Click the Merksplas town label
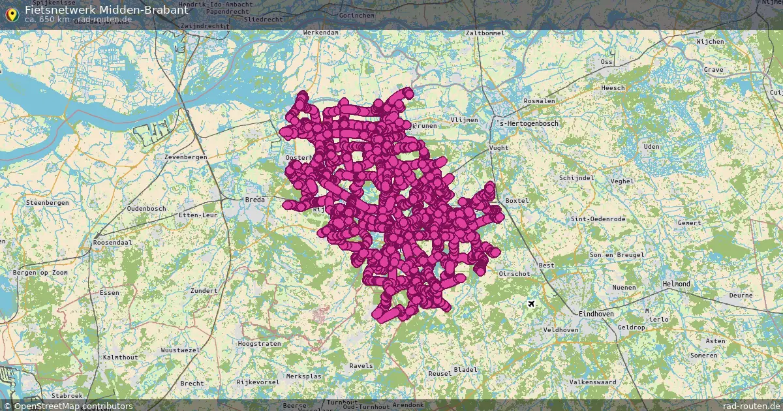This screenshot has width=783, height=411. [304, 377]
